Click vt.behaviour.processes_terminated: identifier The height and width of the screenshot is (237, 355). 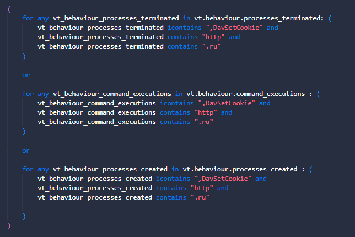[x=259, y=19]
